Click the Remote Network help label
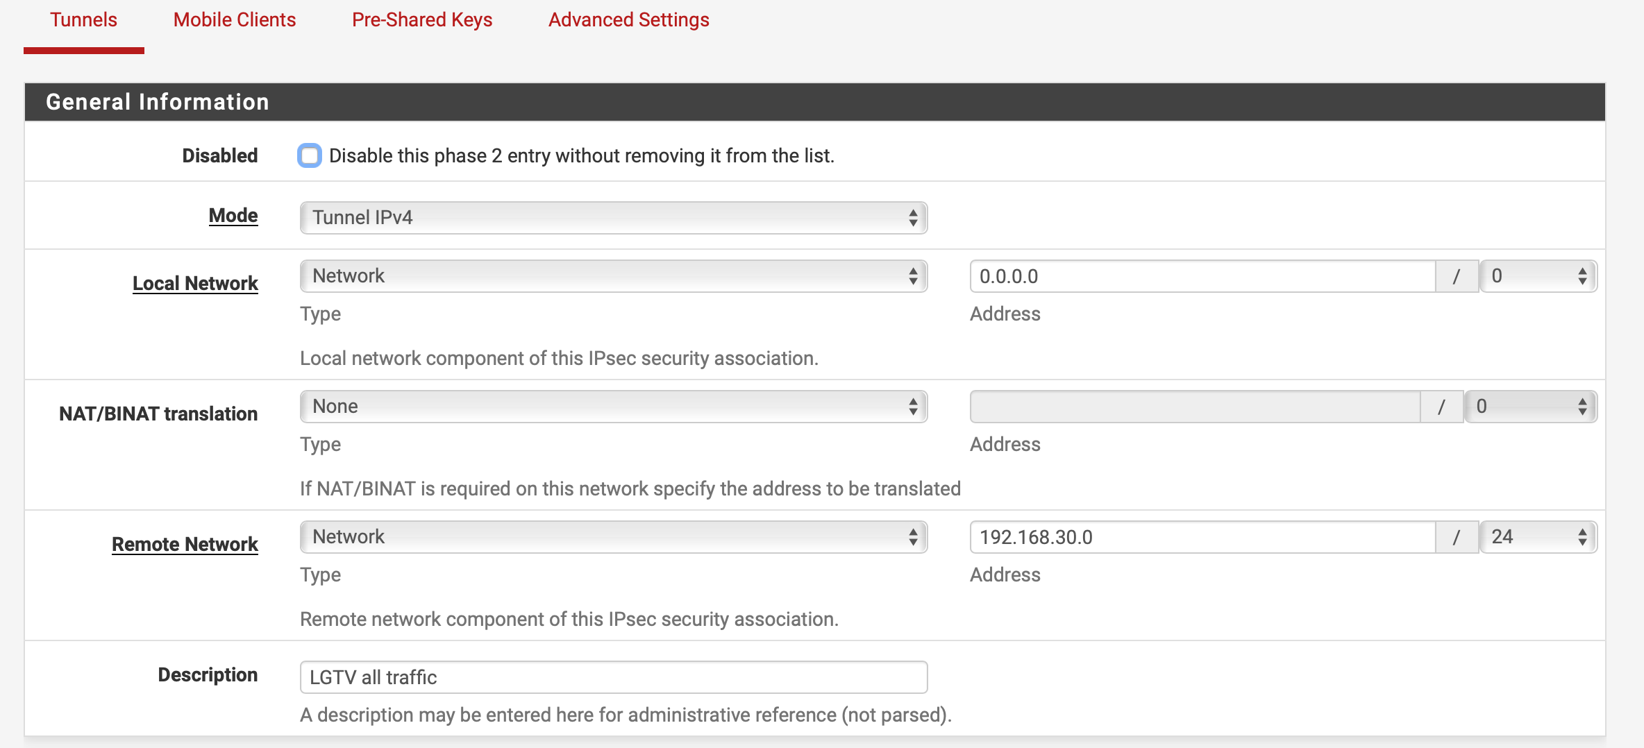Image resolution: width=1644 pixels, height=748 pixels. pos(185,544)
